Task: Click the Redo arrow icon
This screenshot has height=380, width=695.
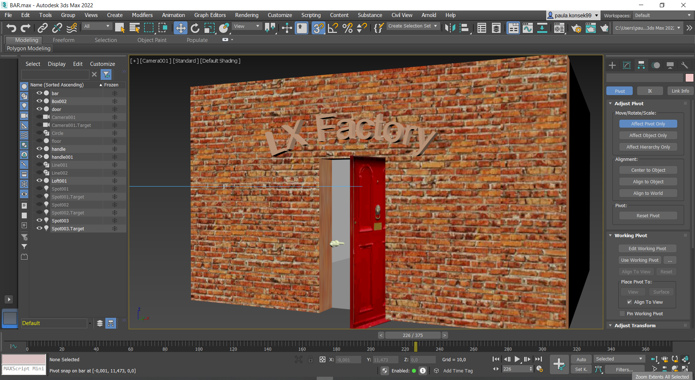Action: tap(25, 28)
